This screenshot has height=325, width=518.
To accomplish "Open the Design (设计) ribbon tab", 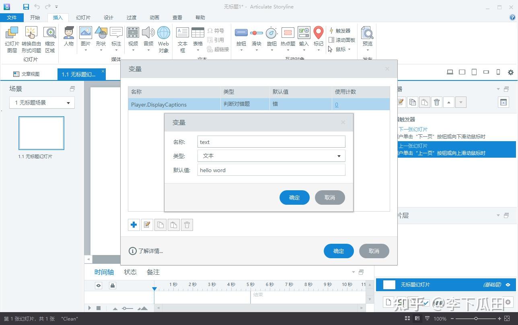I will (109, 17).
